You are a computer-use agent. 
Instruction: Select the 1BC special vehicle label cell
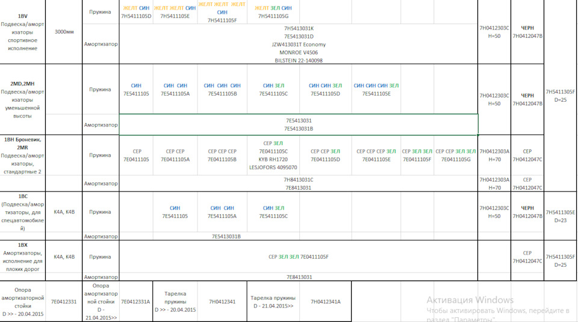pos(22,212)
